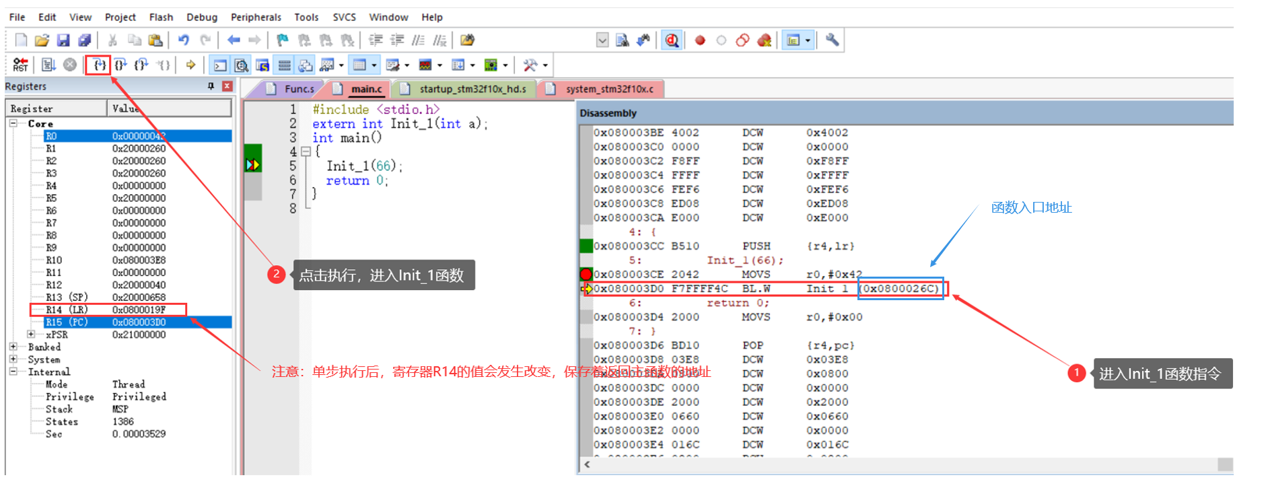Click the Save All icon
Viewport: 1270px width, 492px height.
[84, 40]
